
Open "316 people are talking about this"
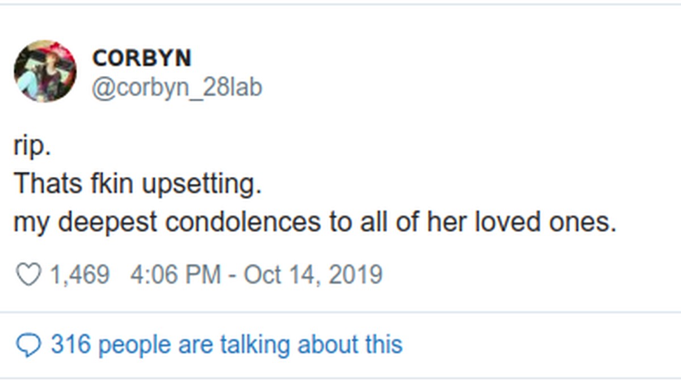coord(226,345)
